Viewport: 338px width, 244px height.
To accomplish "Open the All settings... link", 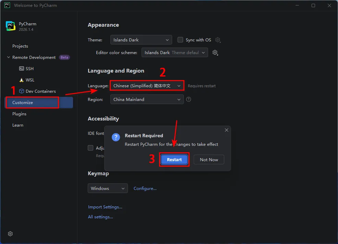I will pos(100,217).
